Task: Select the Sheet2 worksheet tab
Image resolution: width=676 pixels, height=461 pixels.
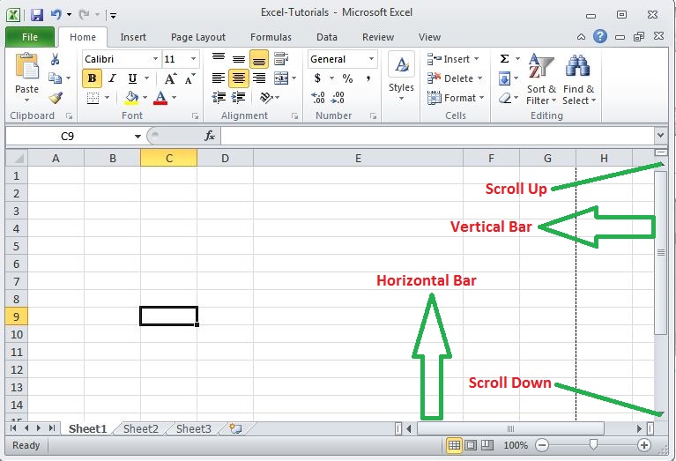Action: (141, 428)
